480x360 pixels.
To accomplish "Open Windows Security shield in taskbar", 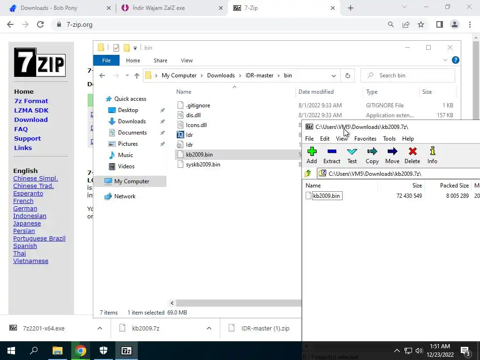I will [104, 351].
